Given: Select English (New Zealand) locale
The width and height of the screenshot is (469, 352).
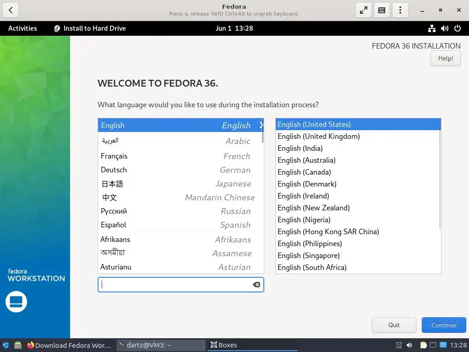Looking at the screenshot, I should tap(358, 208).
